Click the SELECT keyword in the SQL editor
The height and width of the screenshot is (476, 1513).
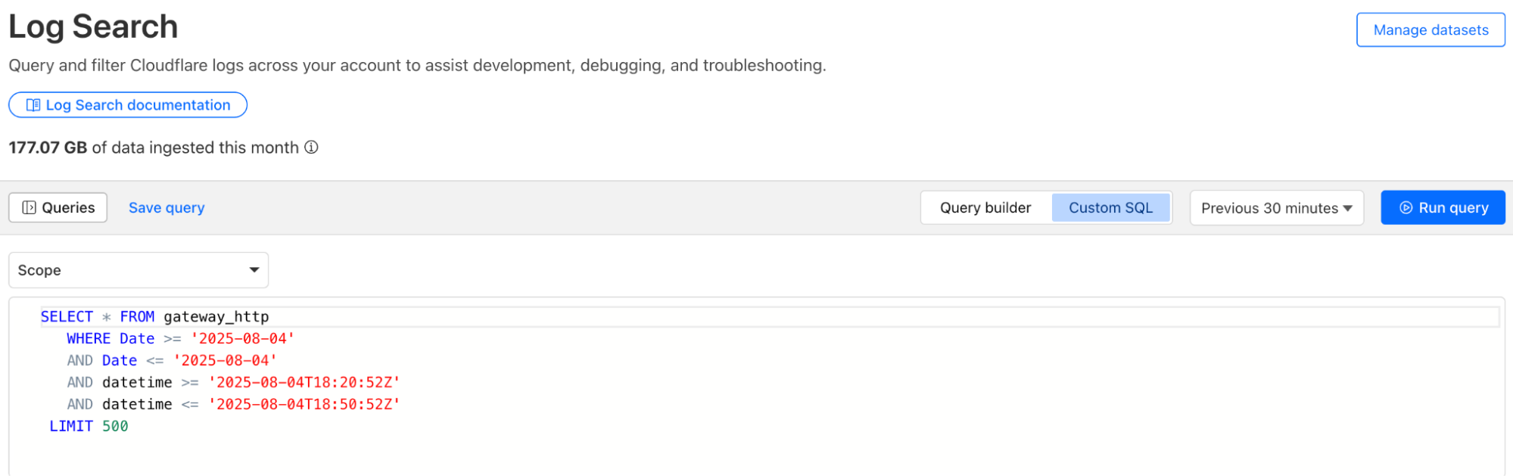(67, 316)
